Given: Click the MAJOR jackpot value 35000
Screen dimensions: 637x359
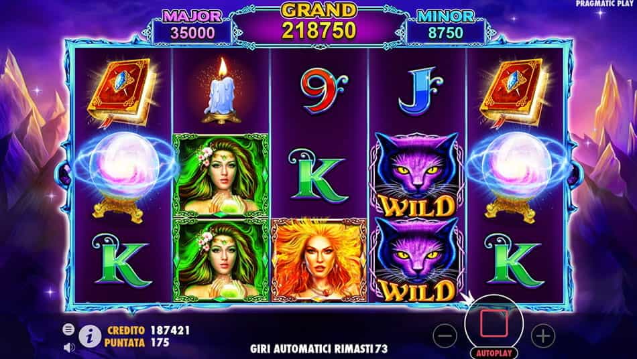Looking at the screenshot, I should (192, 33).
